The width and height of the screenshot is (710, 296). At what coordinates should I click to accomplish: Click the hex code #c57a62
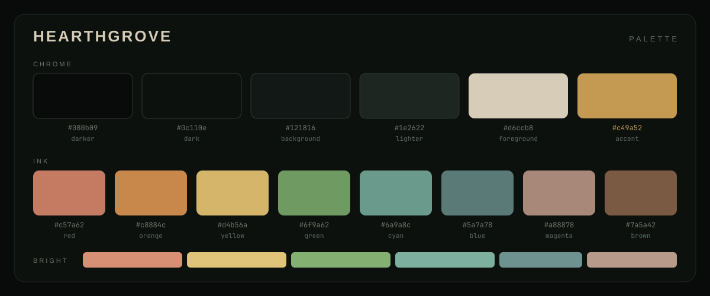tap(69, 225)
